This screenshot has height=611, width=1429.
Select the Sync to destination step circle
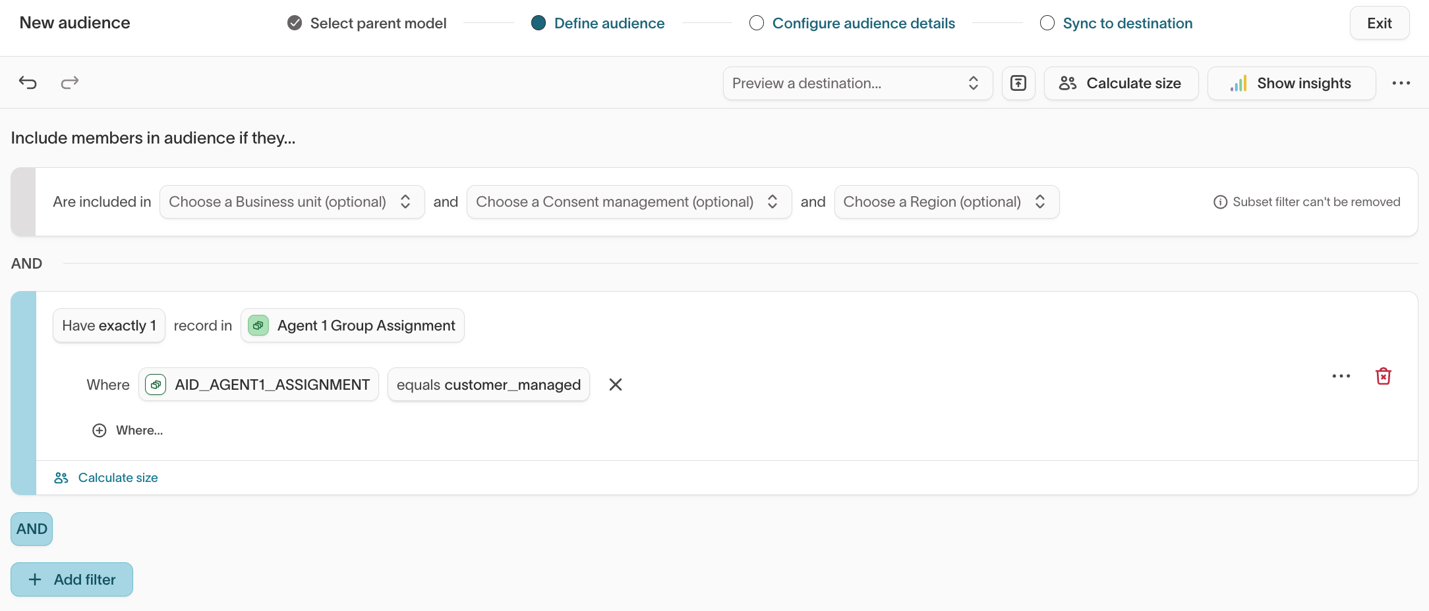click(x=1047, y=22)
